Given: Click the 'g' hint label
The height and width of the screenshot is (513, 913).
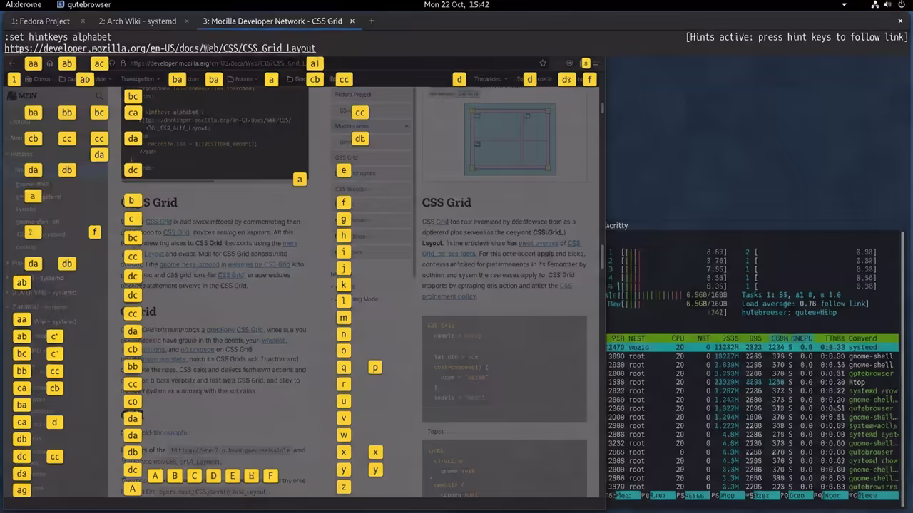Looking at the screenshot, I should pos(344,219).
